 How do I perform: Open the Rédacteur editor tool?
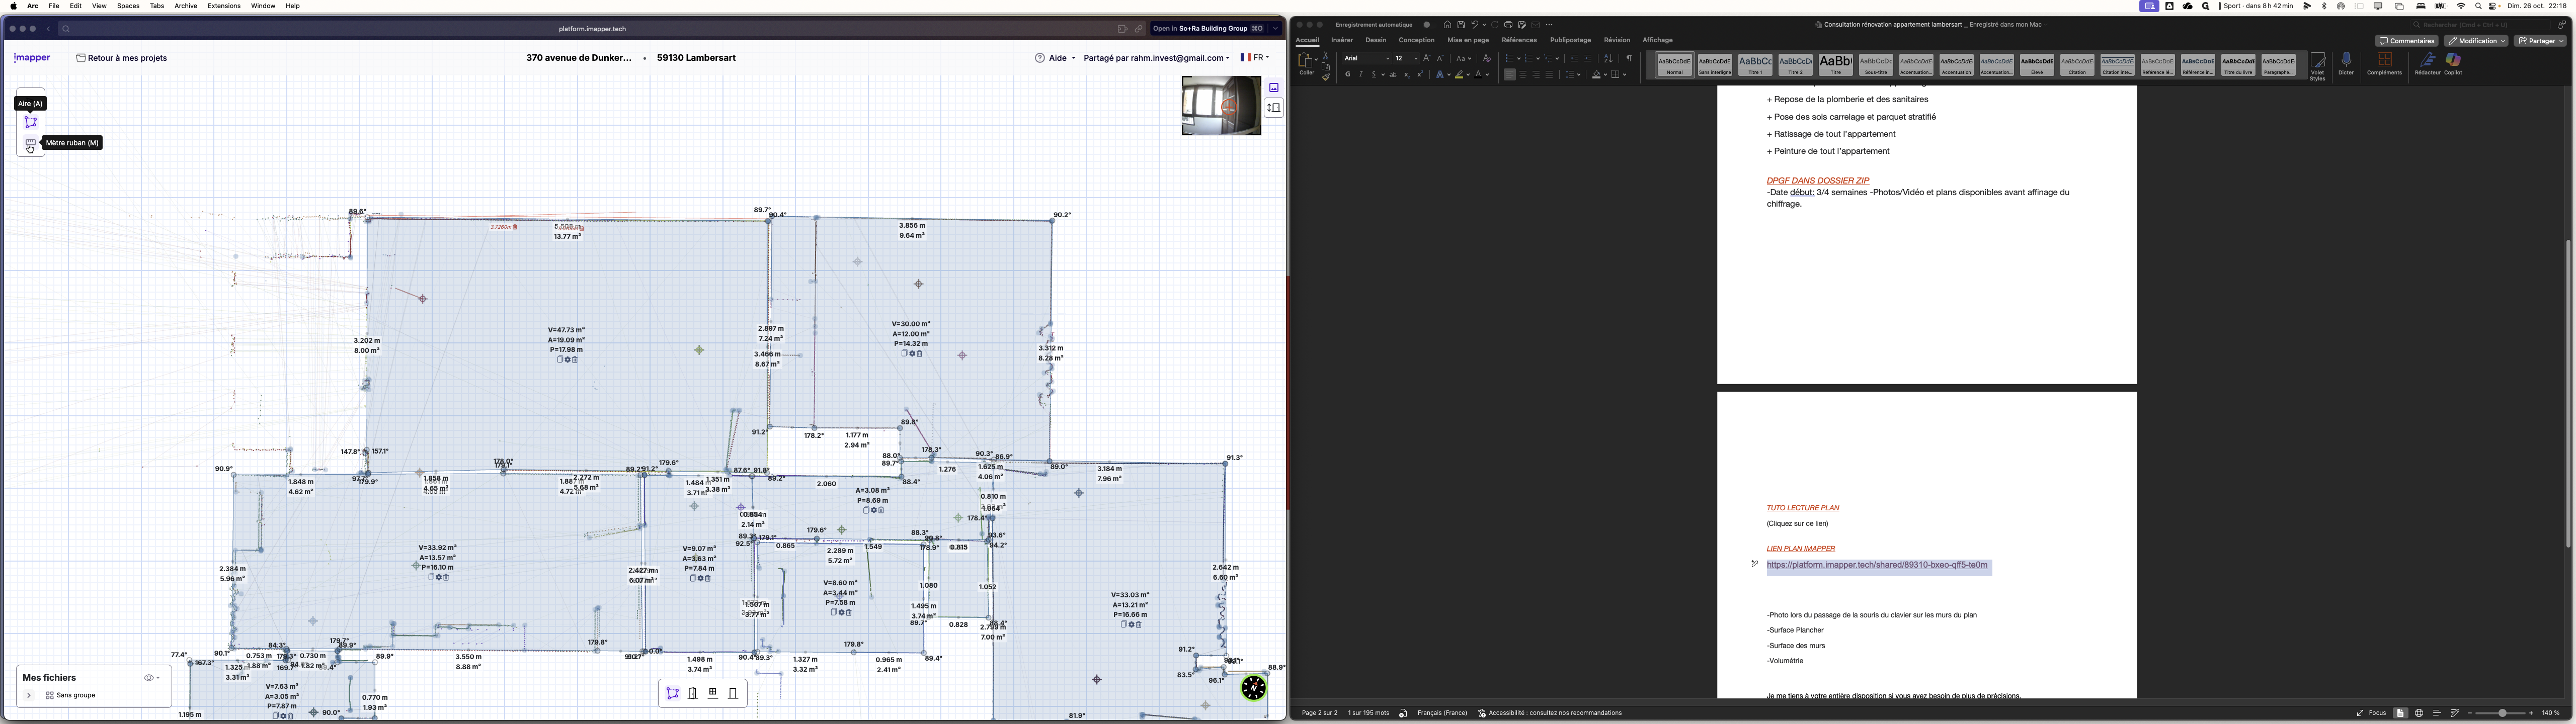[x=2427, y=60]
